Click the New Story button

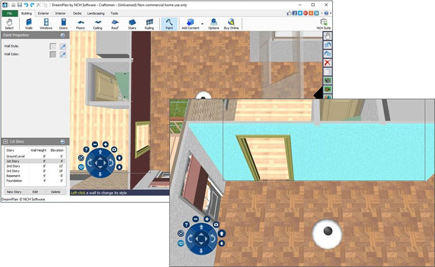click(14, 192)
